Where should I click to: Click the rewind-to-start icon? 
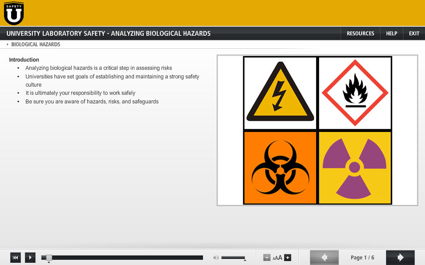16,257
